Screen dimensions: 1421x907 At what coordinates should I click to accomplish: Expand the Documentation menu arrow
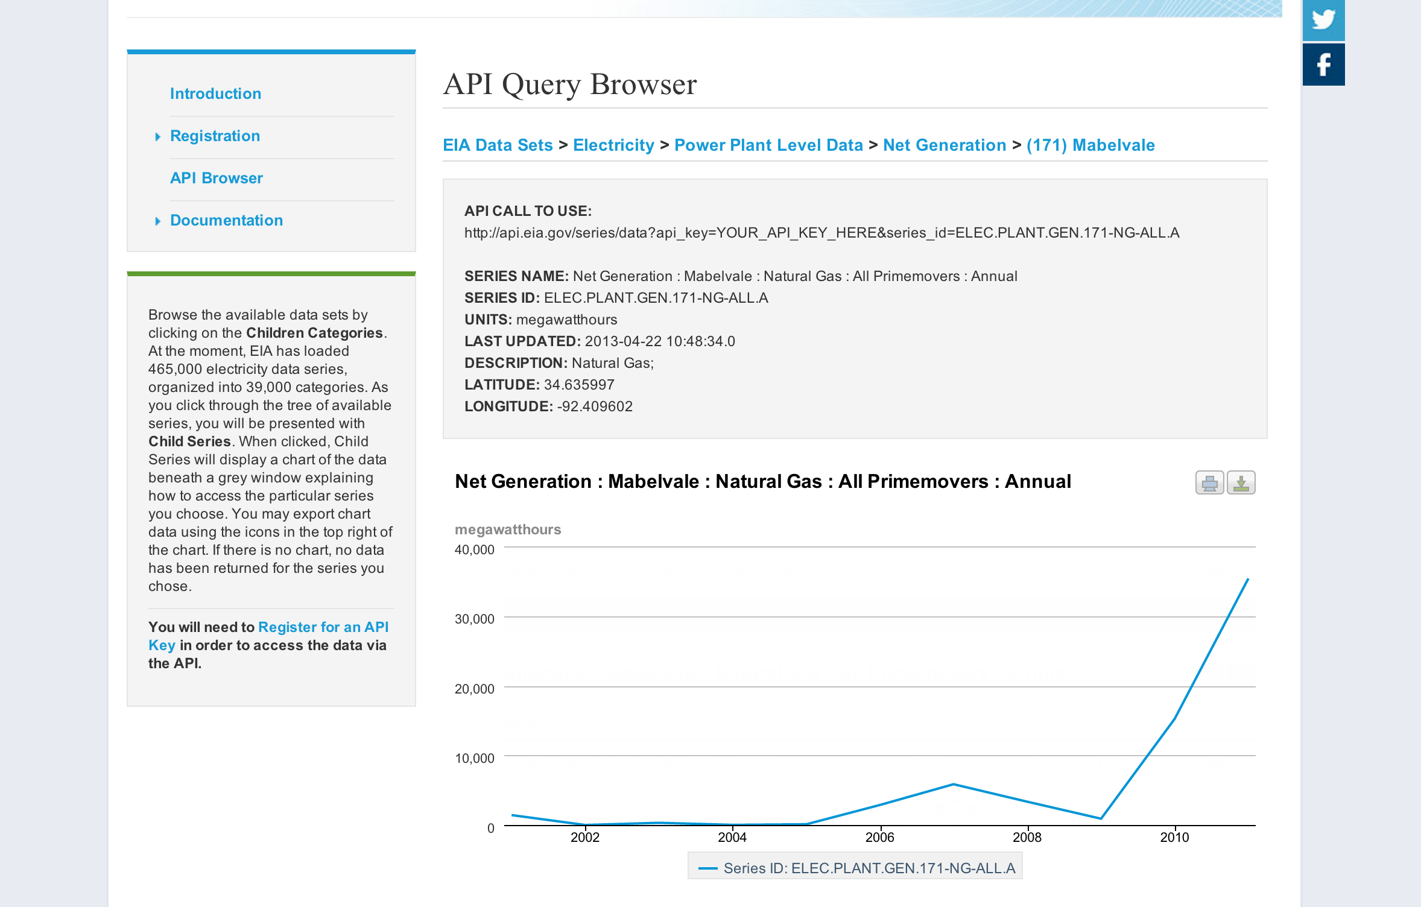pyautogui.click(x=158, y=221)
